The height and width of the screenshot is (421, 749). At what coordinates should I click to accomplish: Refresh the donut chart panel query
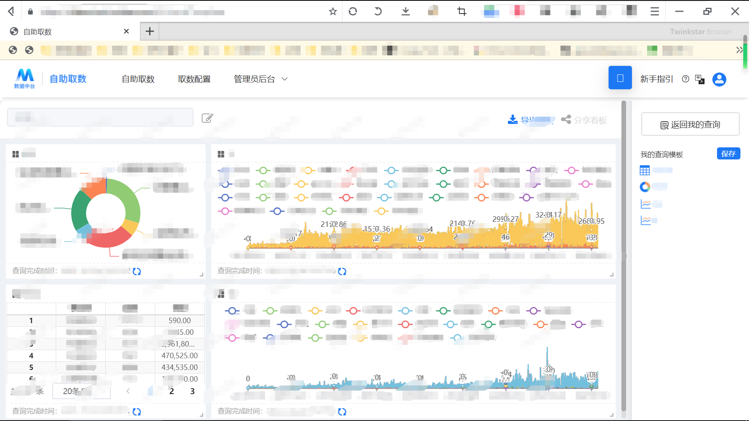[137, 271]
